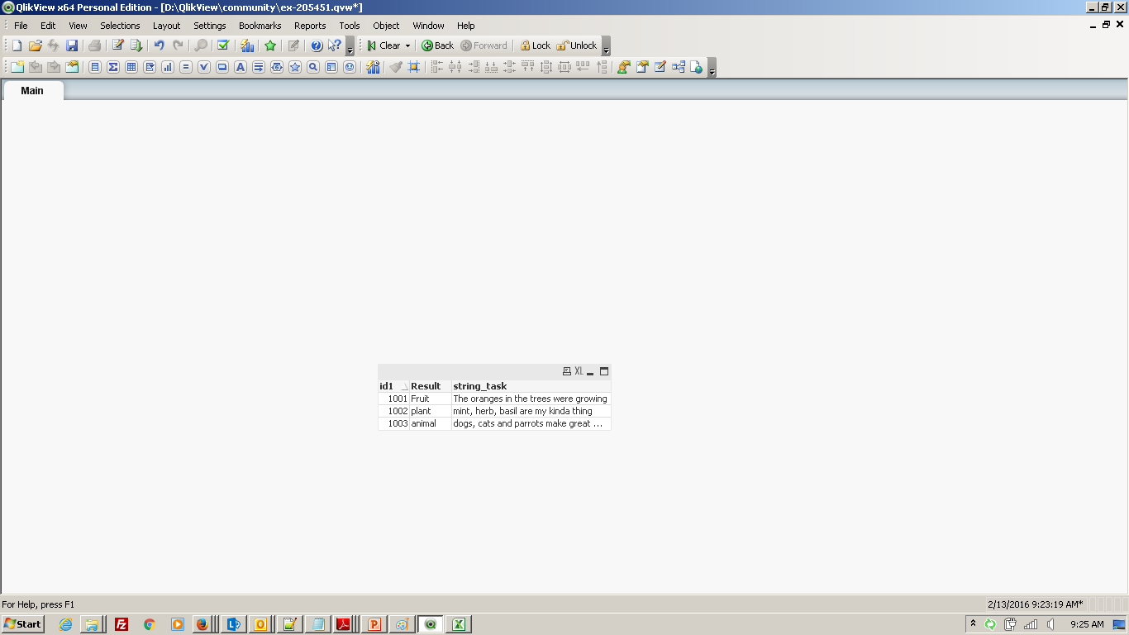
Task: Unlock the locked selections
Action: tap(577, 45)
